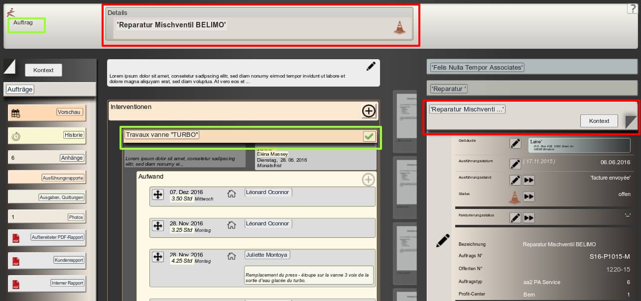The width and height of the screenshot is (641, 301).
Task: Toggle green checkmark on Travaux vanne "TURBO"
Action: coord(369,136)
